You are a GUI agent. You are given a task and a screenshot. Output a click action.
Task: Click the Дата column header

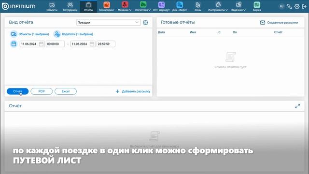pyautogui.click(x=161, y=32)
